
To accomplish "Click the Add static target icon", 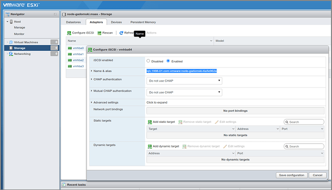I will coord(150,122).
